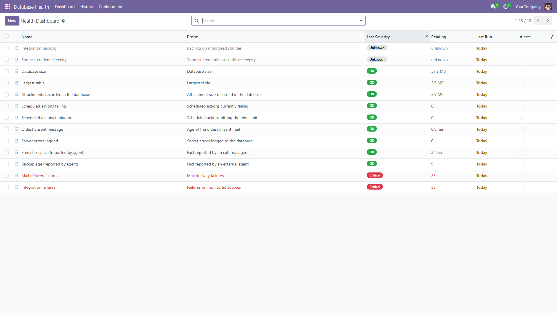This screenshot has height=313, width=557.
Task: Open the YourCompany company switcher
Action: 528,7
